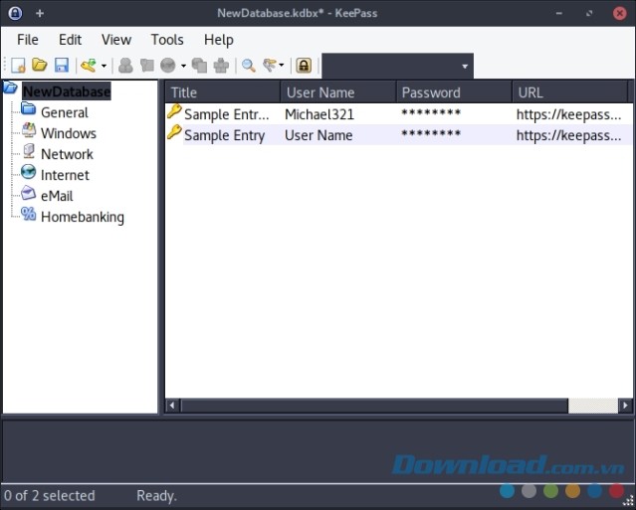Open the Tools menu
This screenshot has width=636, height=510.
tap(167, 40)
